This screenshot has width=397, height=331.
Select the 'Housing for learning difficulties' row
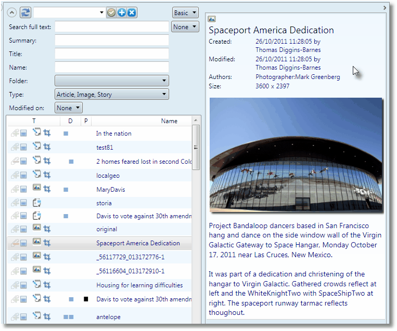(99, 285)
